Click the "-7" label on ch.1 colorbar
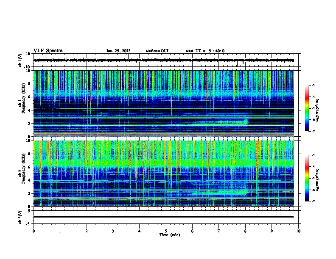Viewport: 336px width, 259px height. coord(313,131)
